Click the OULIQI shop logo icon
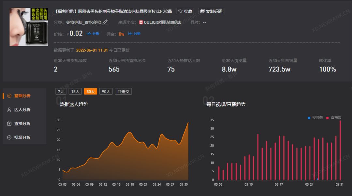Image resolution: width=352 pixels, height=196 pixels. click(x=141, y=22)
